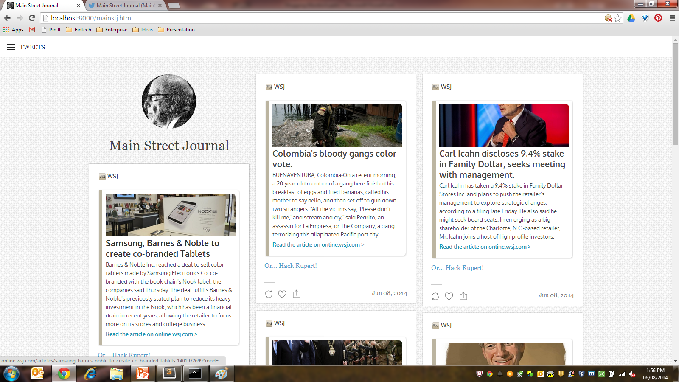Image resolution: width=679 pixels, height=382 pixels.
Task: Go back to the previous page
Action: (7, 18)
